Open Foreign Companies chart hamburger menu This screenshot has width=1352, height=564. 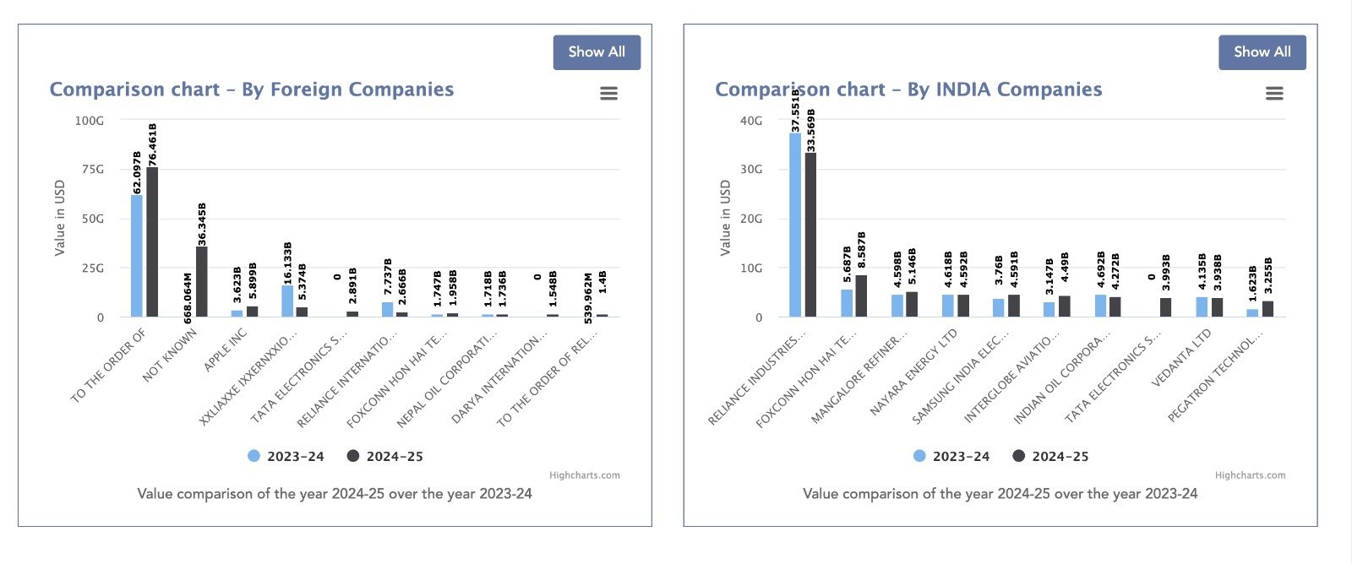(608, 94)
